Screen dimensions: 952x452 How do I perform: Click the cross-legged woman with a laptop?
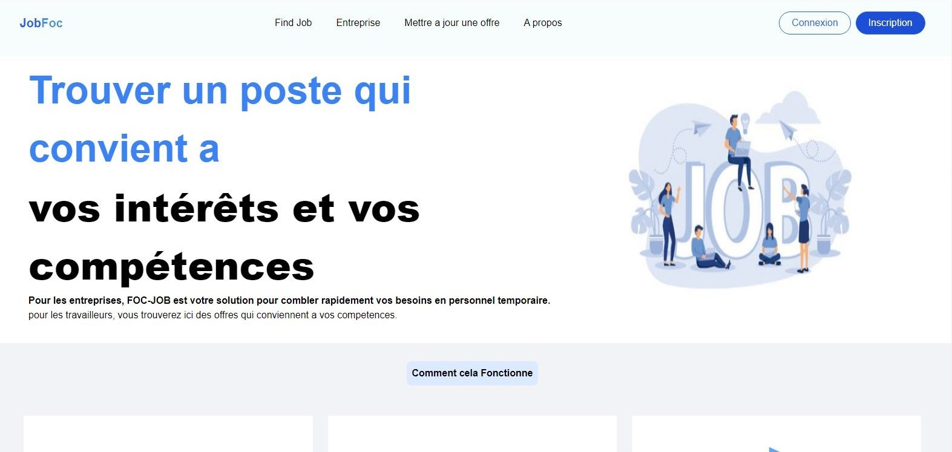click(770, 247)
